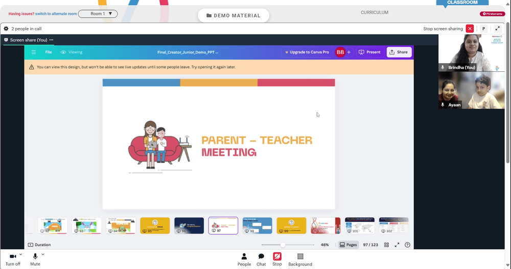The width and height of the screenshot is (511, 269).
Task: Click the page vertical scrollbar
Action: point(508,93)
